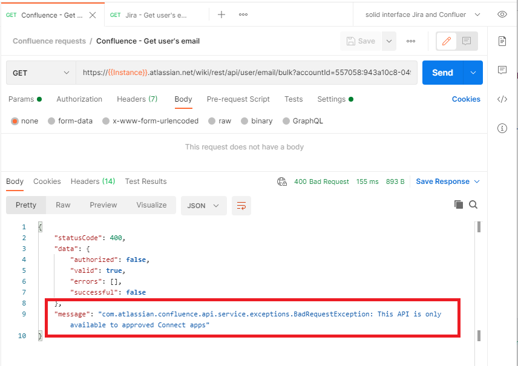The width and height of the screenshot is (518, 366).
Task: Click the request URL input field
Action: click(246, 73)
